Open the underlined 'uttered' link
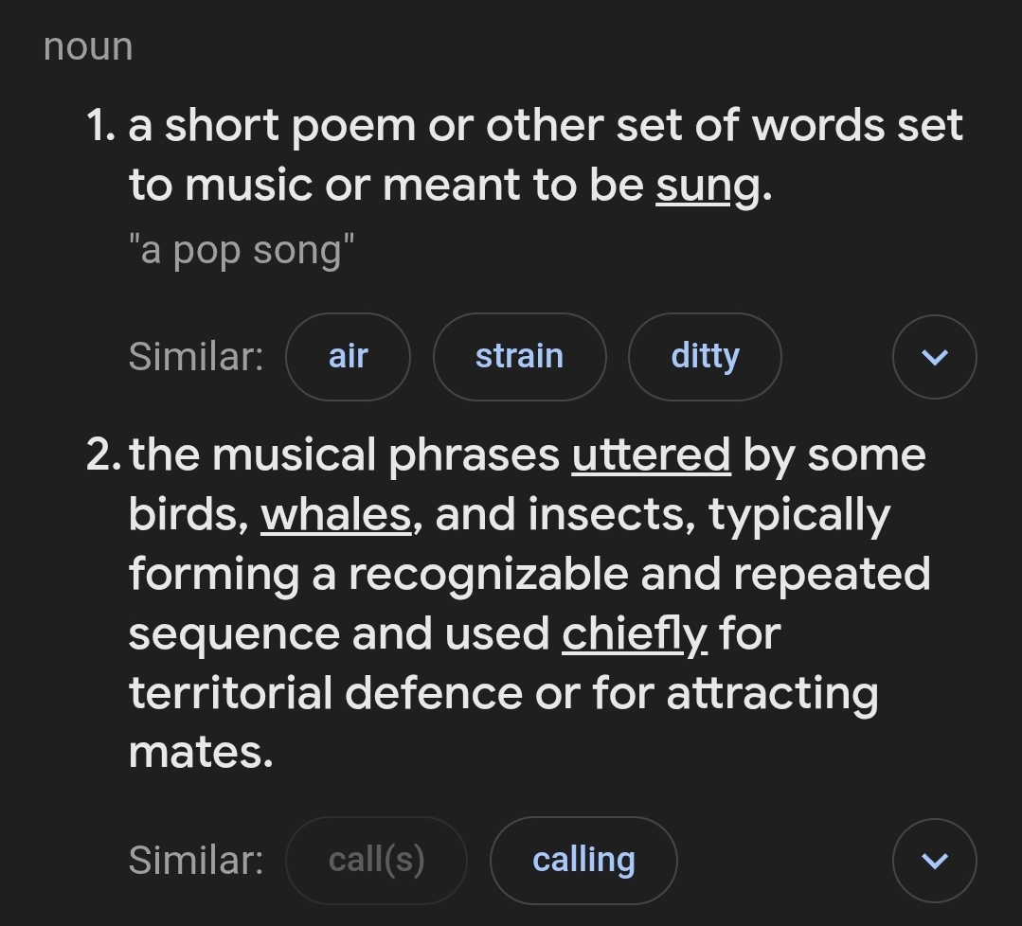This screenshot has height=926, width=1022. click(x=651, y=454)
